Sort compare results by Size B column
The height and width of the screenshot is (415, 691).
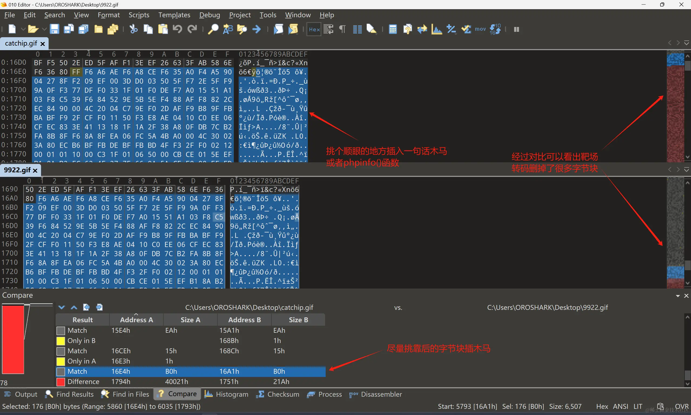(298, 320)
